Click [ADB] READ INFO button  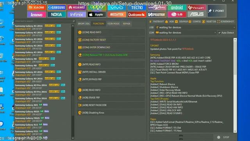click(111, 90)
